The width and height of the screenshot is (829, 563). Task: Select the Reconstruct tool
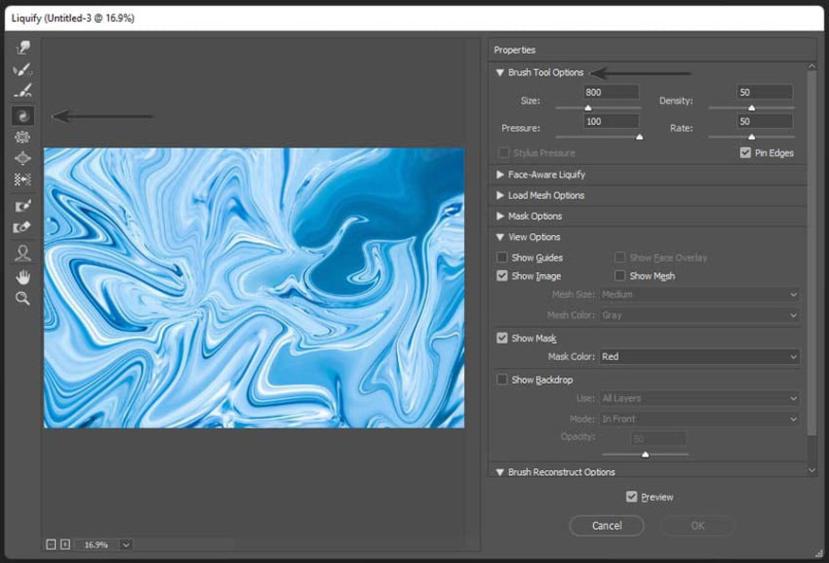click(x=23, y=70)
